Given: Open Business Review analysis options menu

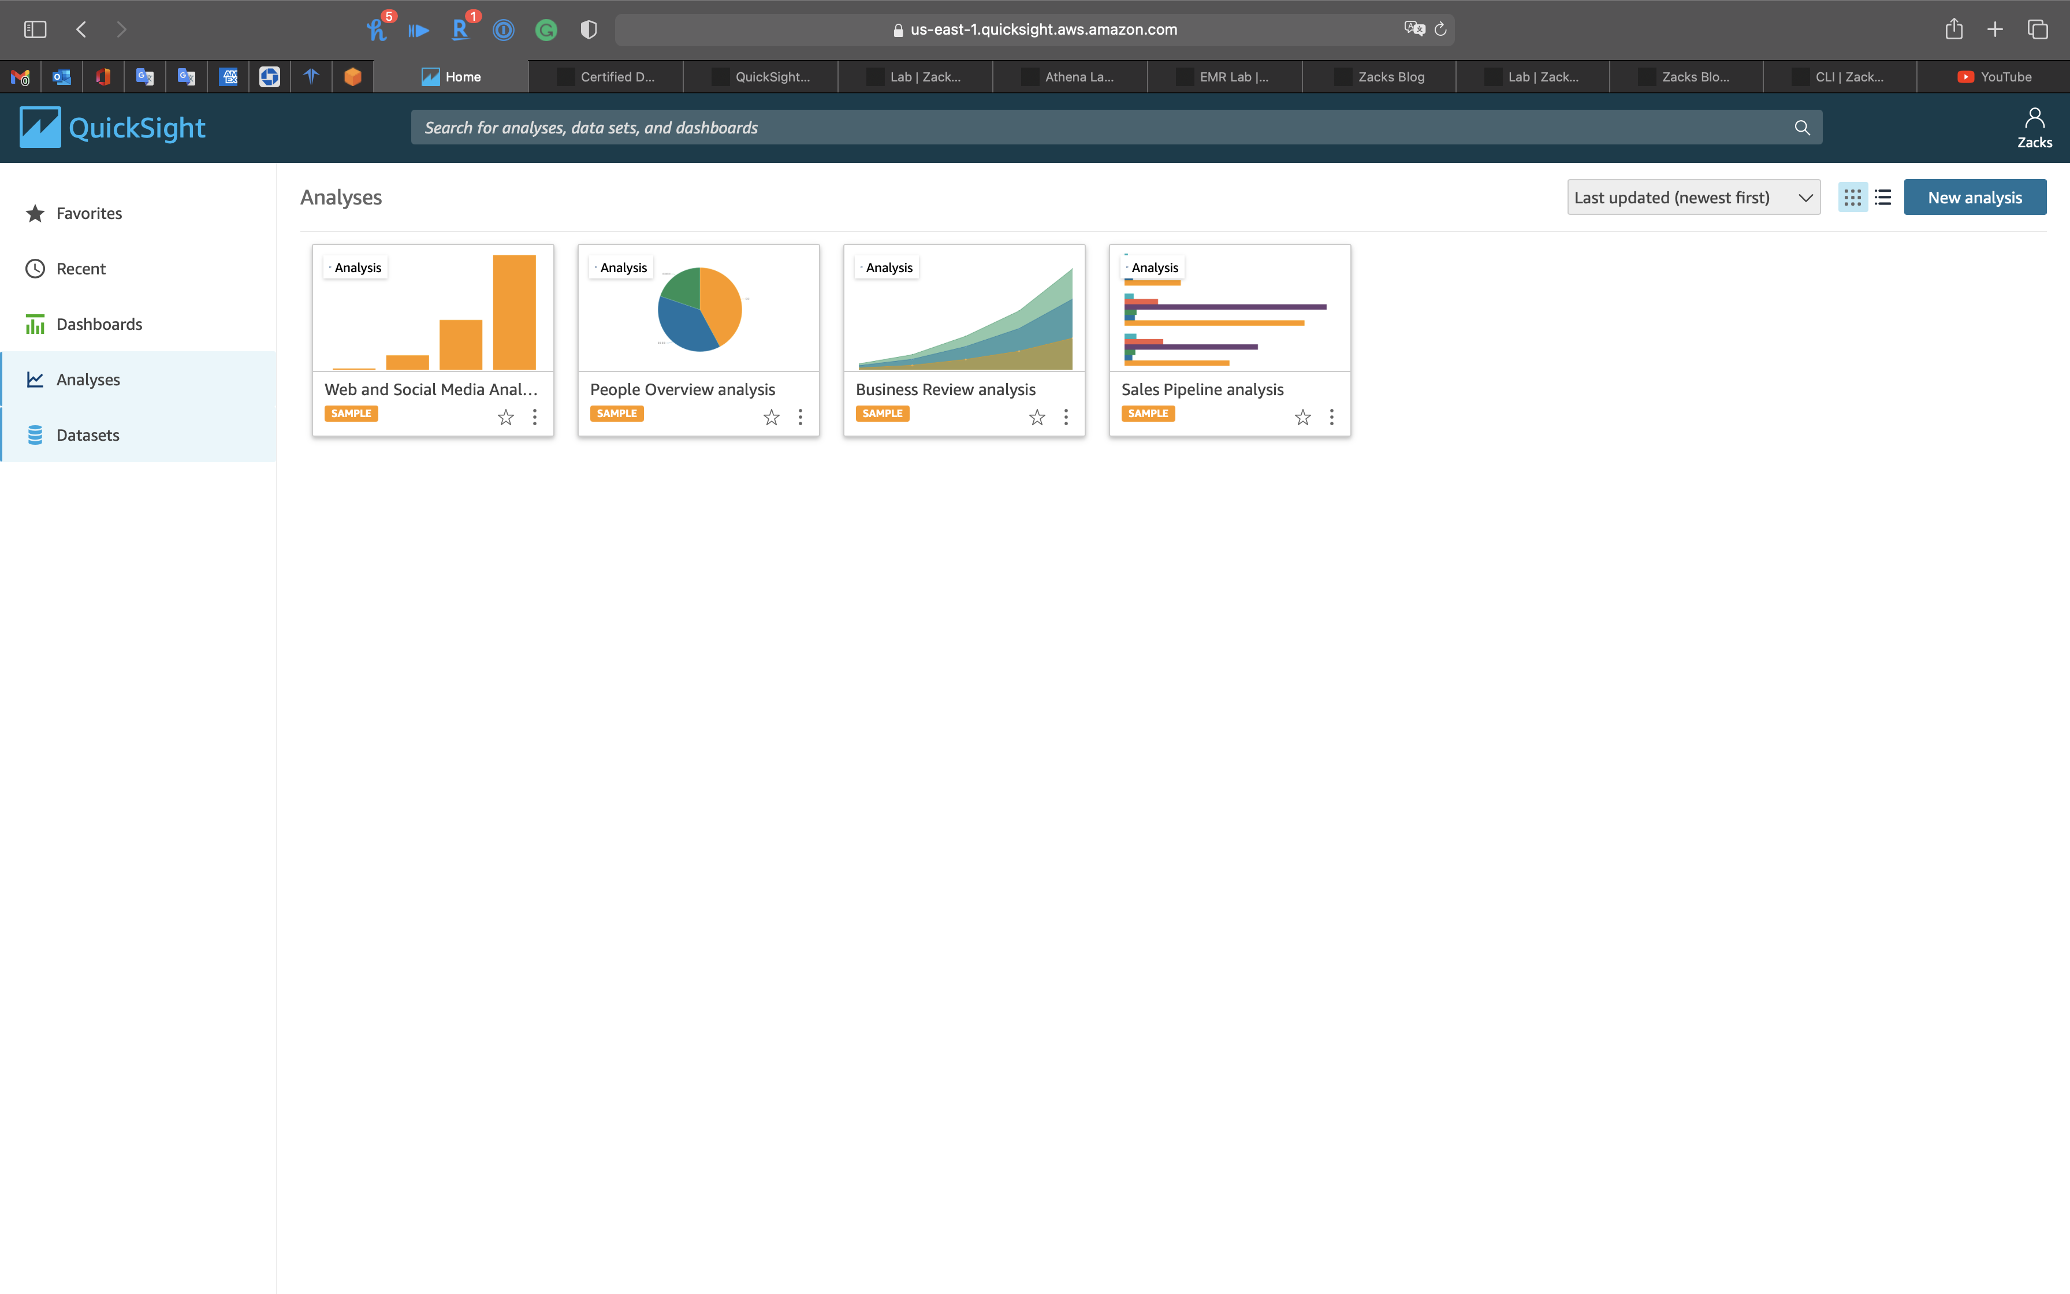Looking at the screenshot, I should pyautogui.click(x=1066, y=417).
